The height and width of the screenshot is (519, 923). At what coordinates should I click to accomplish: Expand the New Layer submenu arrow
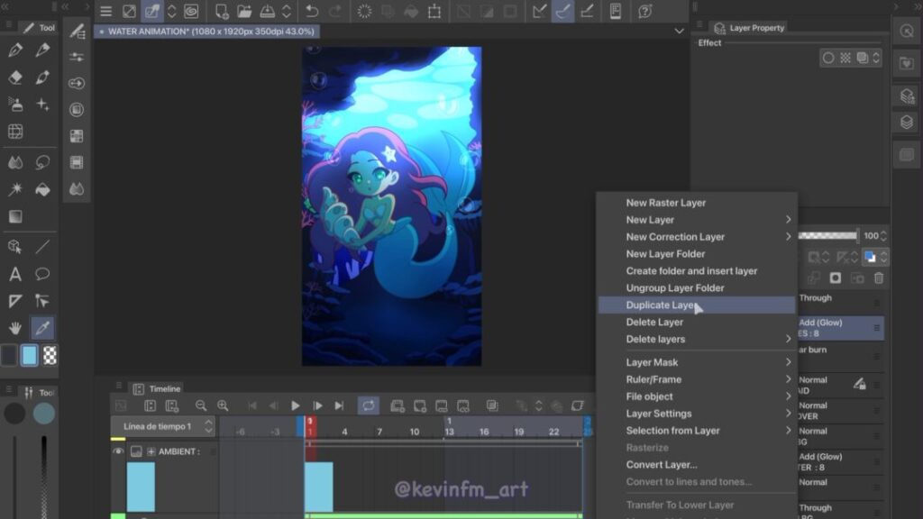788,220
